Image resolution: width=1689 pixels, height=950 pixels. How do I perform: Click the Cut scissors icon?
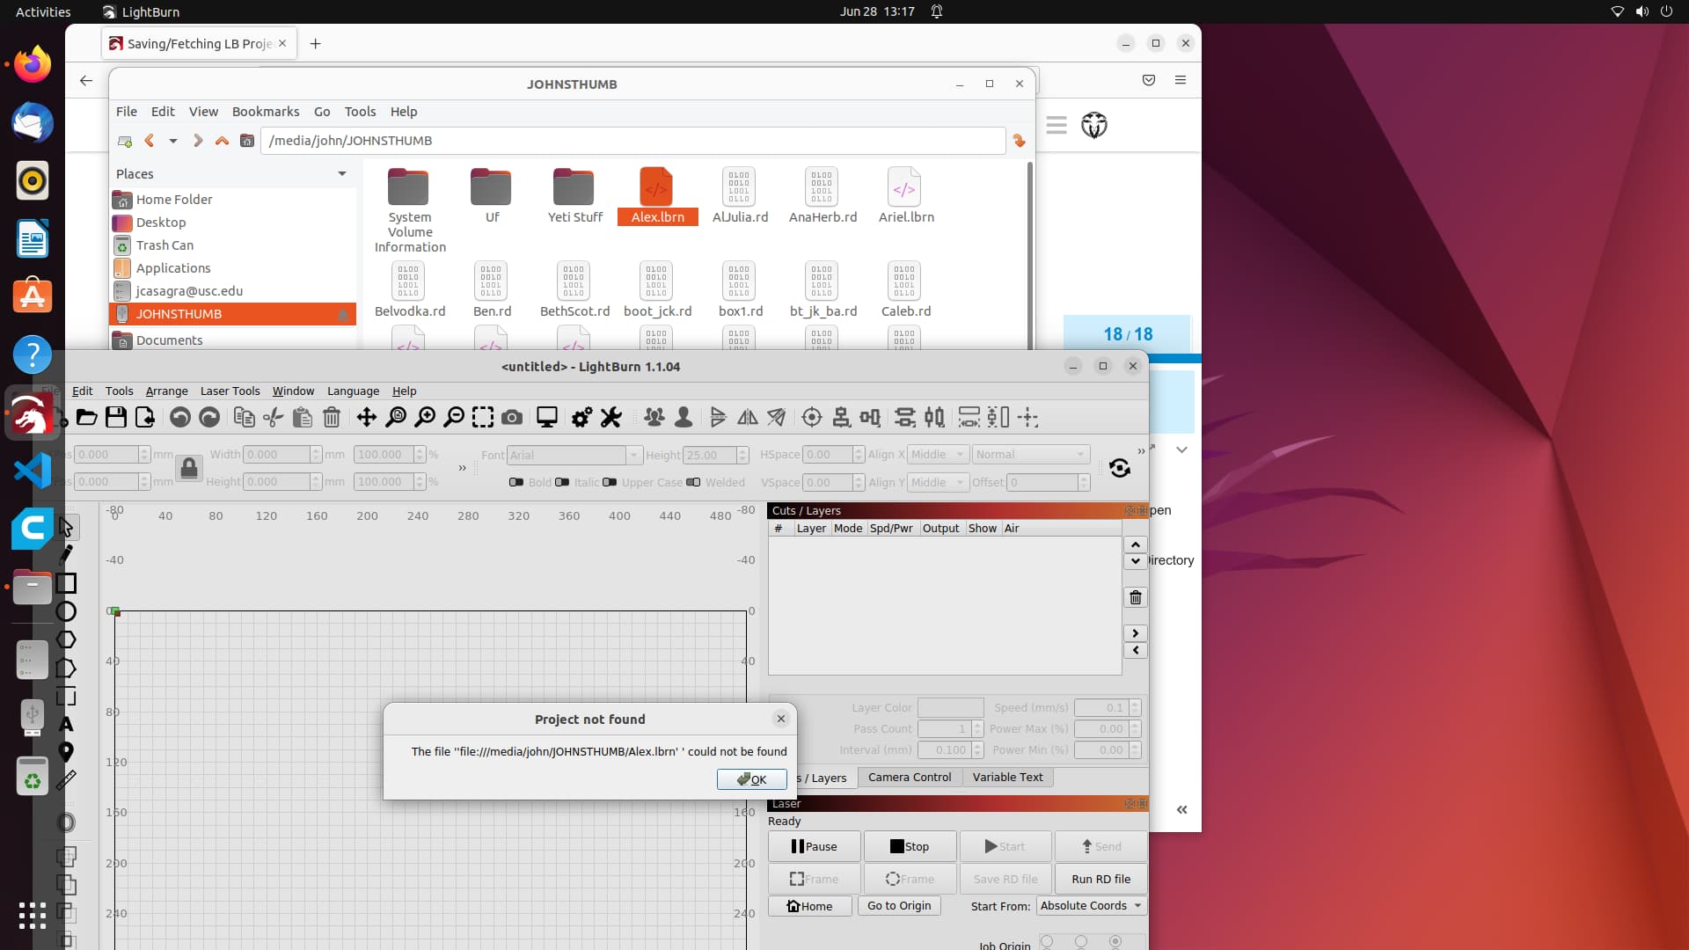[x=274, y=418]
